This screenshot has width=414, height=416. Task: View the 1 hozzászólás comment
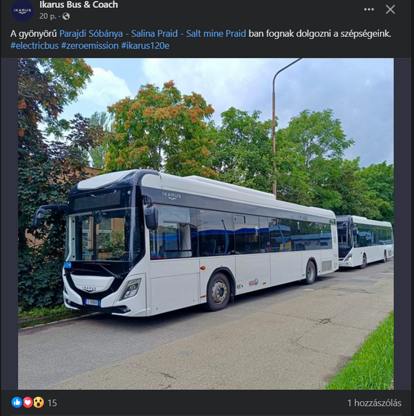click(375, 402)
